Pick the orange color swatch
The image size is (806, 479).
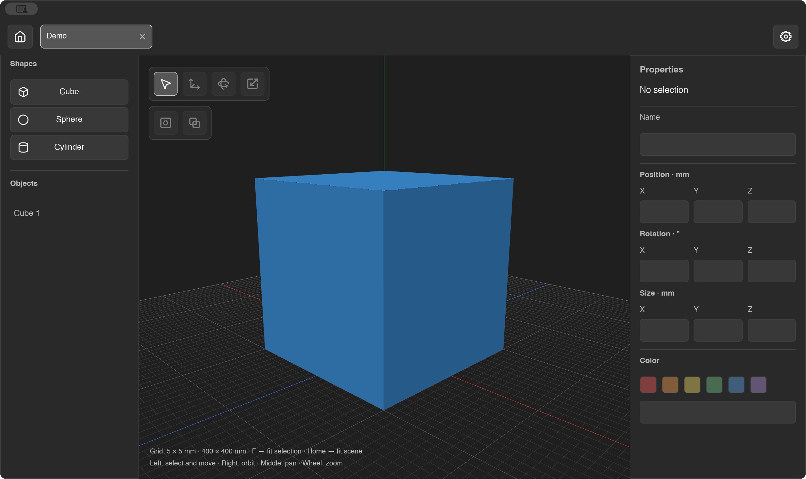click(670, 385)
